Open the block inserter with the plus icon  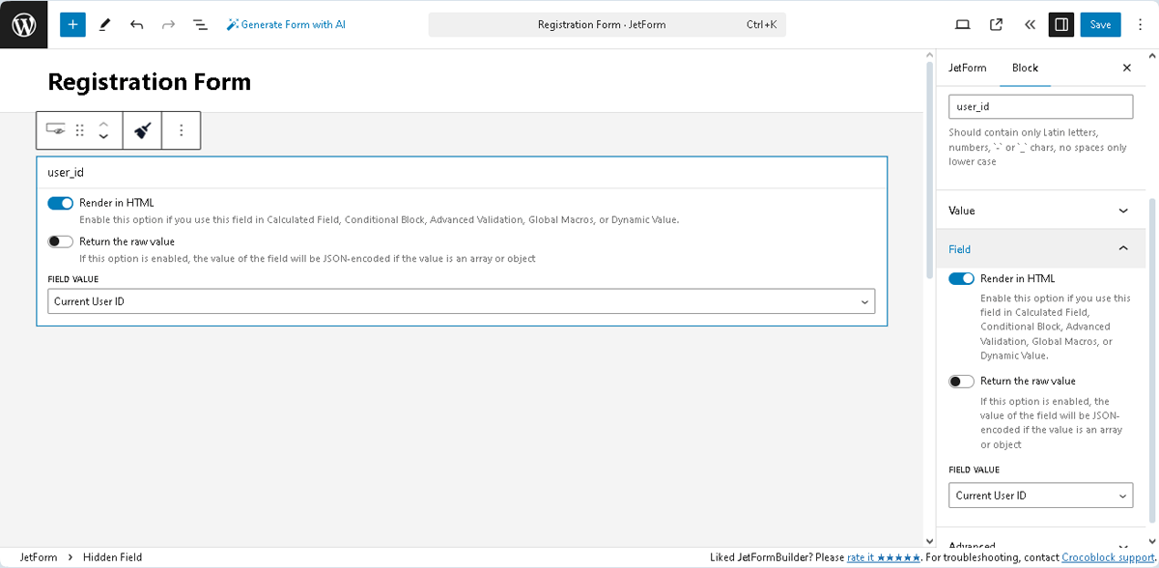click(72, 23)
